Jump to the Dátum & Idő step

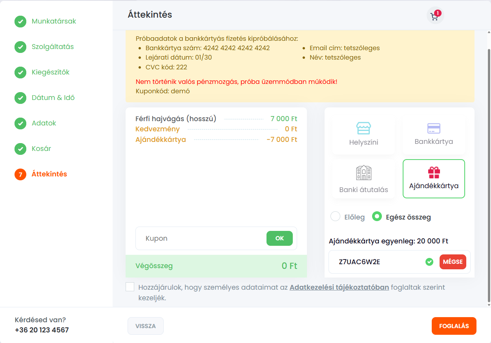pos(53,98)
